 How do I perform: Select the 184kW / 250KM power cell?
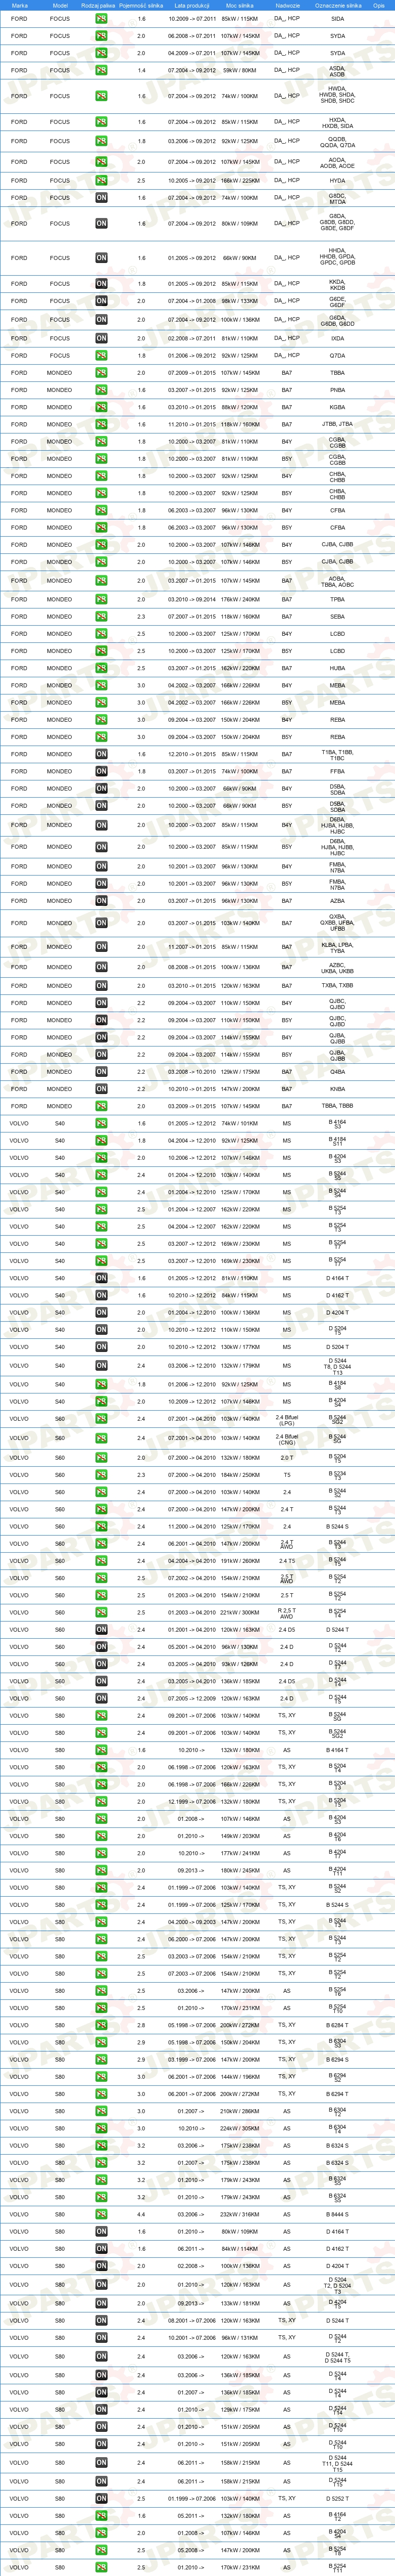[x=239, y=1474]
